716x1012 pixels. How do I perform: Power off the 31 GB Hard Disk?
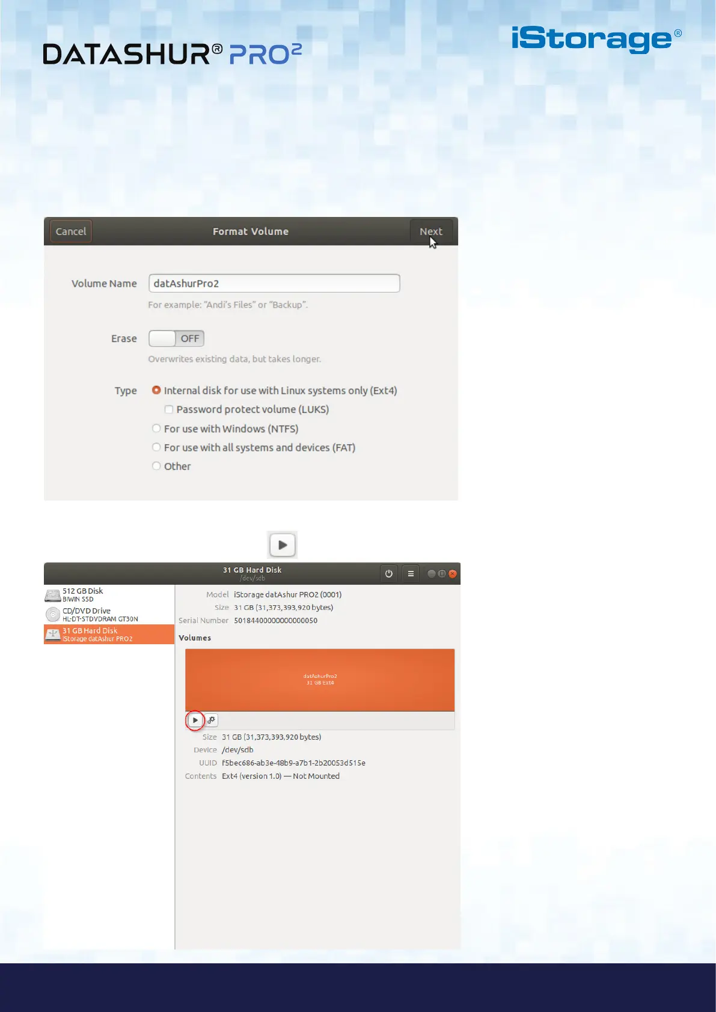point(389,573)
